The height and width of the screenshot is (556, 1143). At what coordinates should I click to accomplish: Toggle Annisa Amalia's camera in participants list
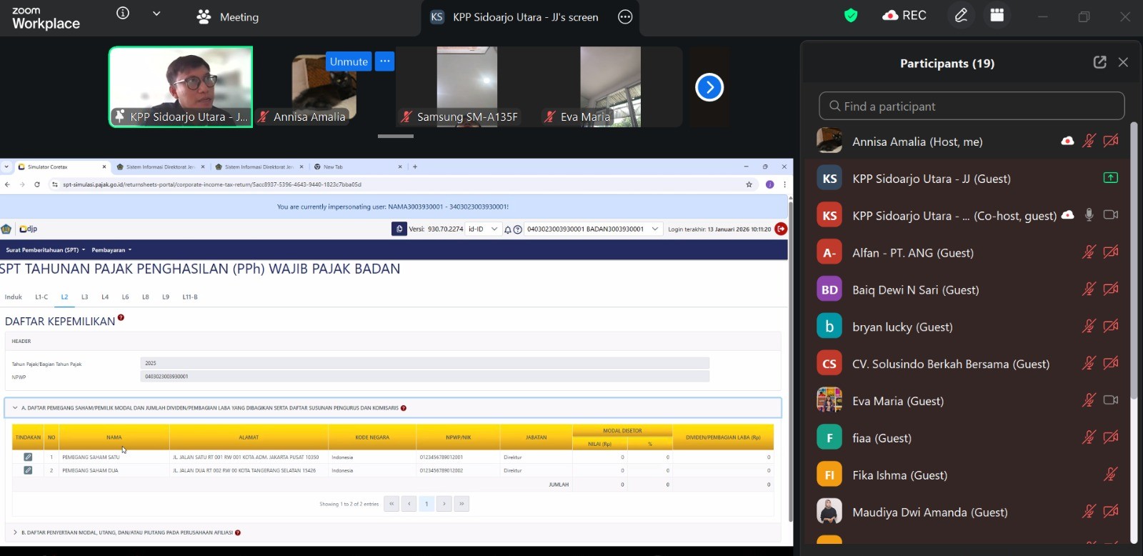1110,142
